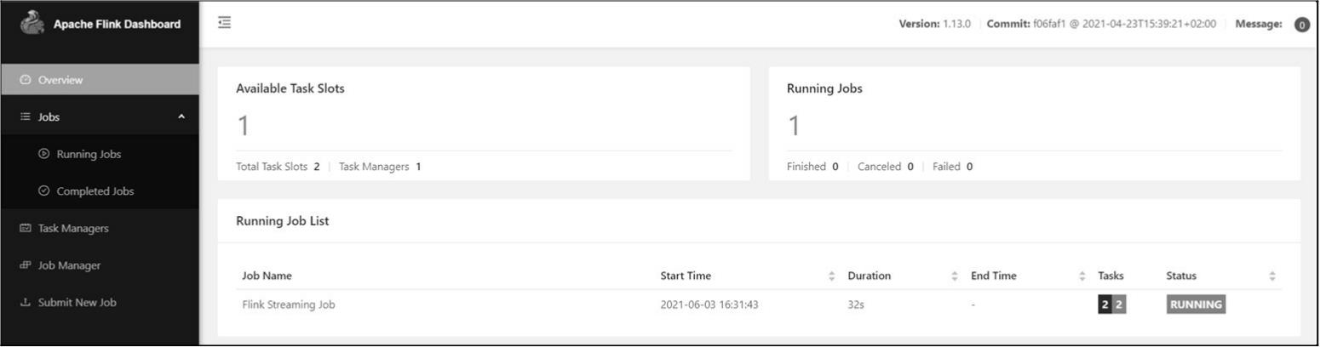Image resolution: width=1320 pixels, height=347 pixels.
Task: Click the RUNNING status badge
Action: pos(1196,304)
